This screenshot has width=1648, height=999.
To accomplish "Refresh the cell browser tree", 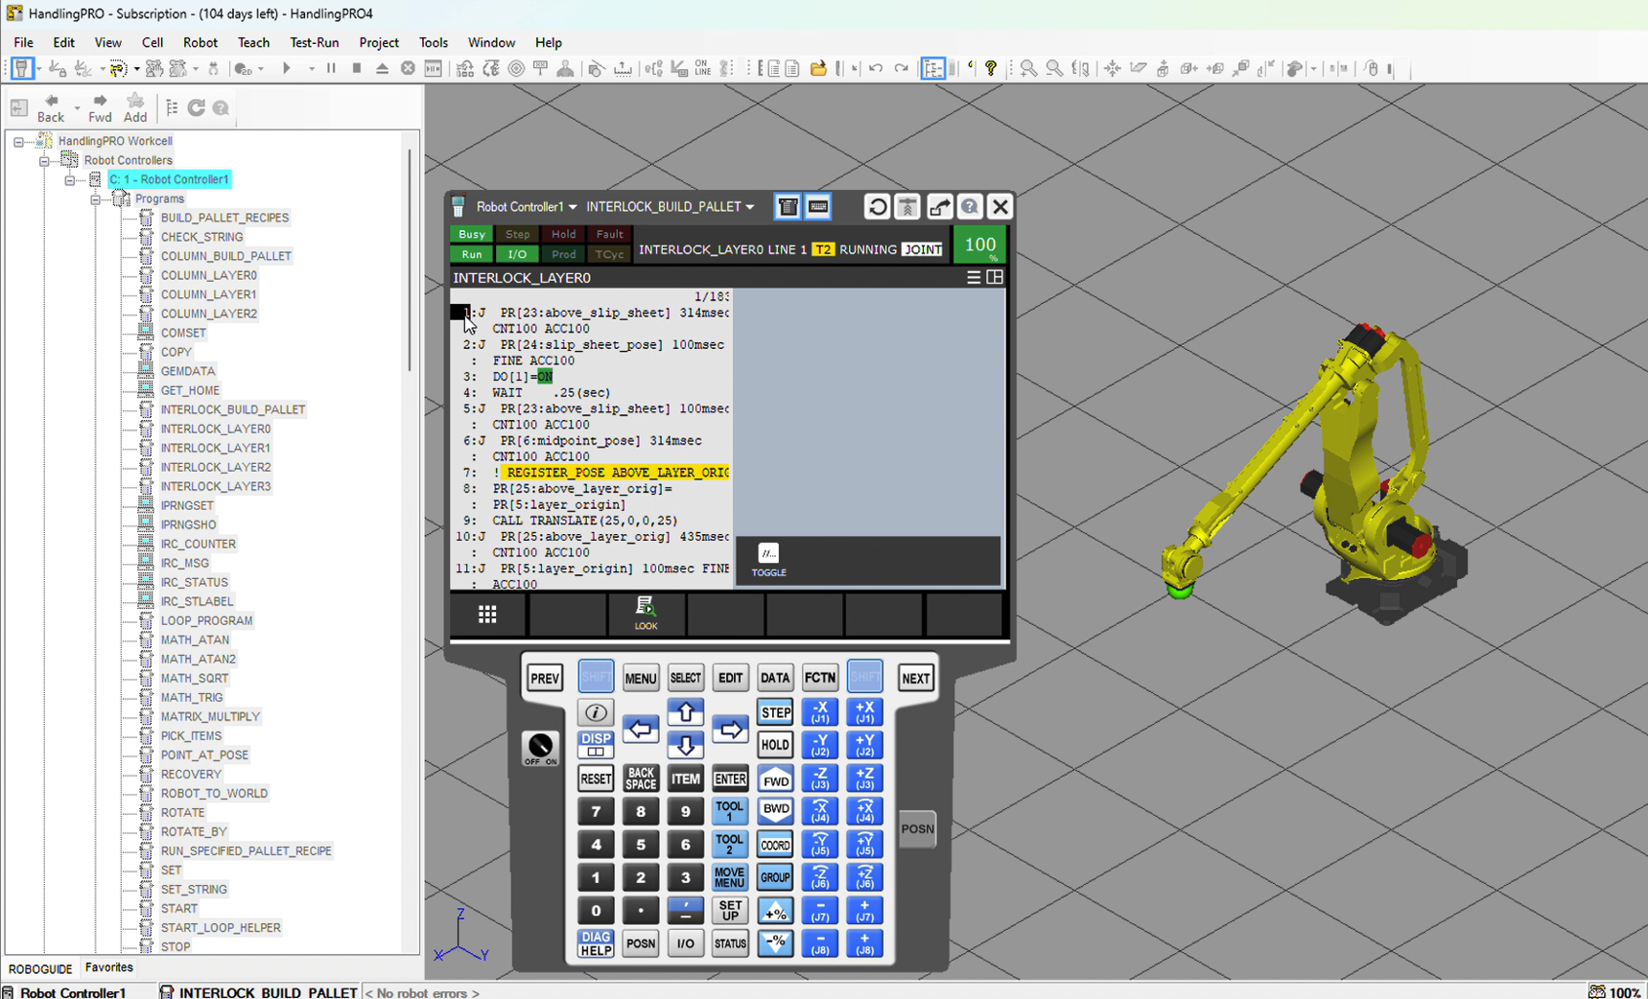I will [195, 108].
